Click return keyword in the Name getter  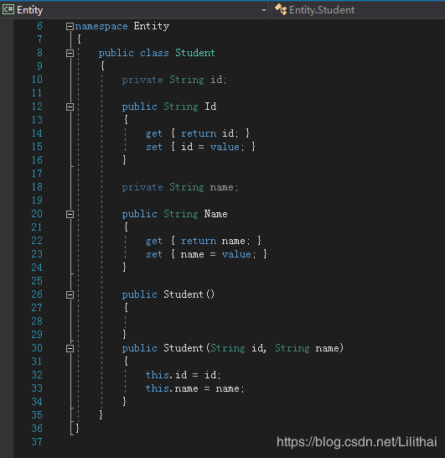199,241
